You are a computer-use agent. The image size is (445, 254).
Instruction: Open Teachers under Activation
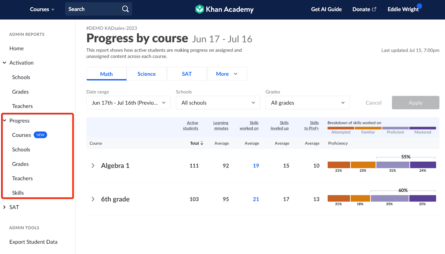(22, 106)
